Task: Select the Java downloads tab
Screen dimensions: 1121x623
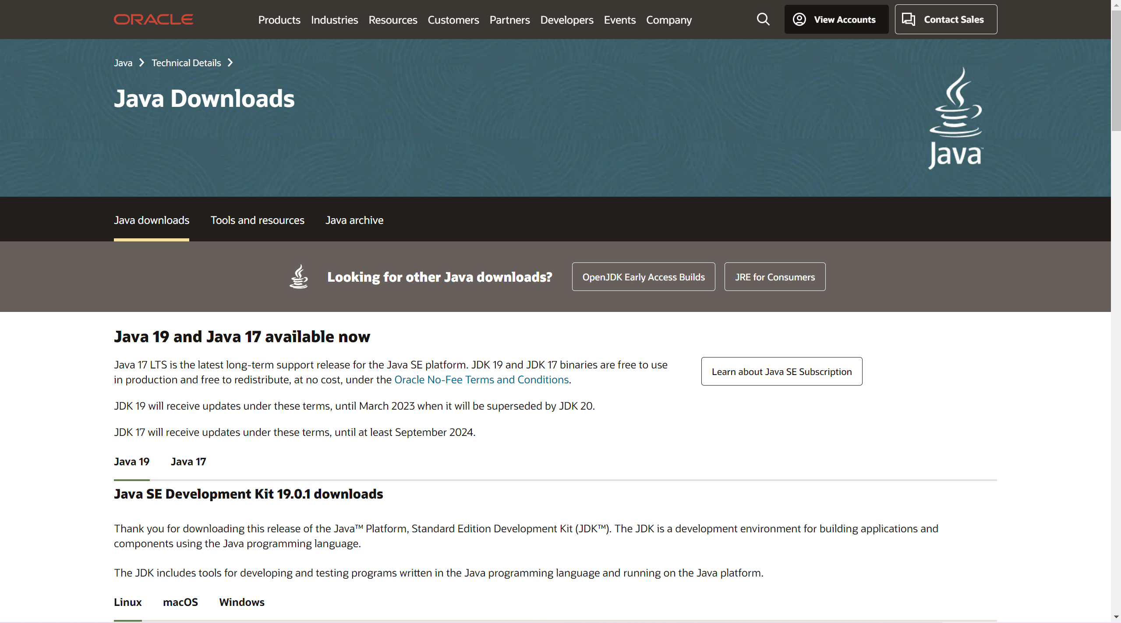Action: point(152,220)
